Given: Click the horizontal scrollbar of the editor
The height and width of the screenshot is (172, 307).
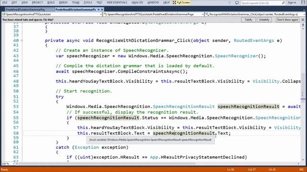Looking at the screenshot, I should click(158, 163).
